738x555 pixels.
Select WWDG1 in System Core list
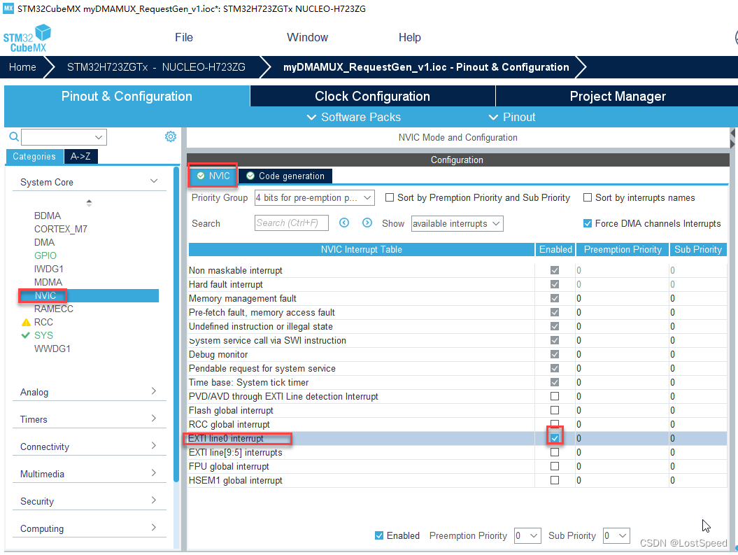pos(52,349)
